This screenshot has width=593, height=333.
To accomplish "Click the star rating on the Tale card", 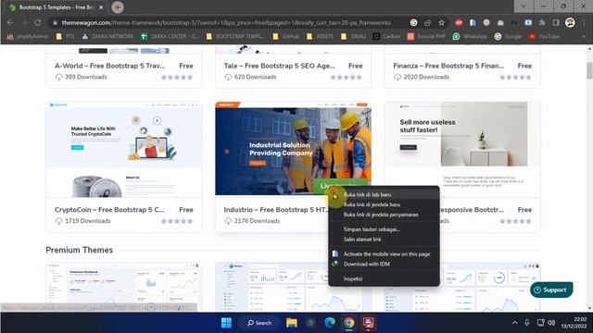I will click(x=346, y=77).
